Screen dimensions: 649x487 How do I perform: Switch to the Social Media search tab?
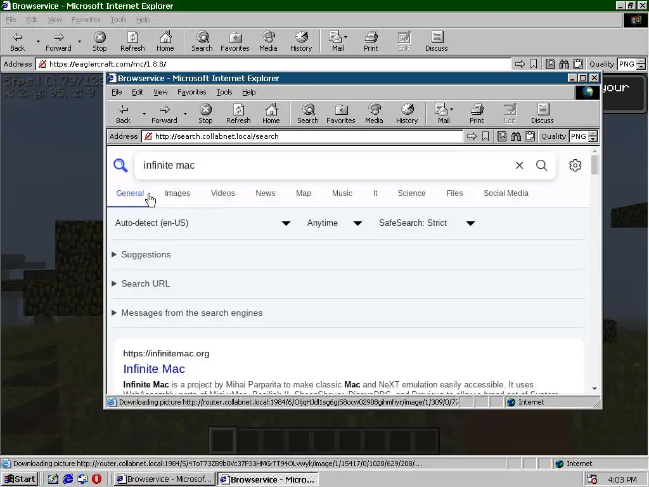(x=506, y=193)
